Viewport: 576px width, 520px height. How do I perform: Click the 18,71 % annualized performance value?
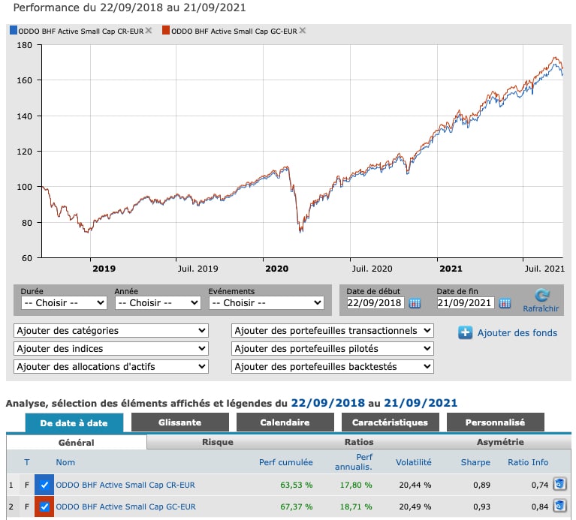(356, 506)
